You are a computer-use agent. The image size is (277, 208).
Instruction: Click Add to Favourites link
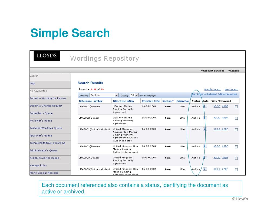tap(227, 94)
